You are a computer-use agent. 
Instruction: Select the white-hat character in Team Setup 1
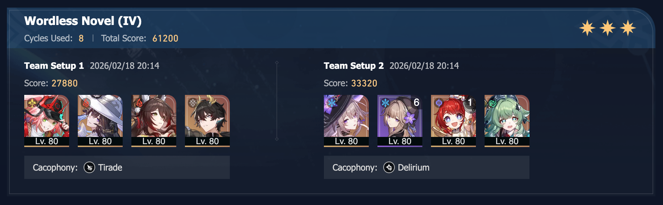click(100, 121)
